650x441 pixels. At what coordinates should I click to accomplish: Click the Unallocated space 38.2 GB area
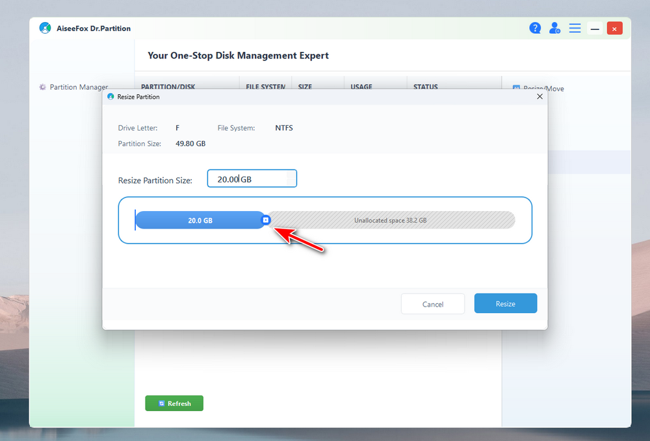point(390,220)
